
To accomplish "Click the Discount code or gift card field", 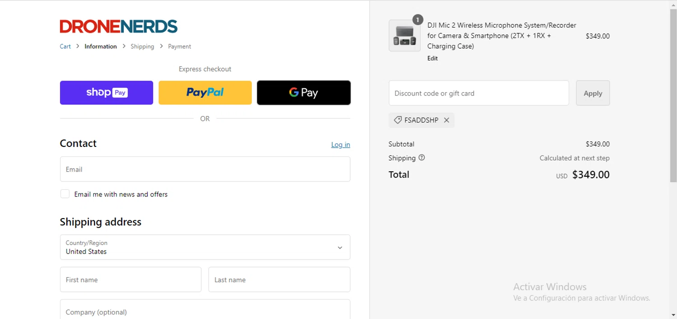I will tap(478, 93).
